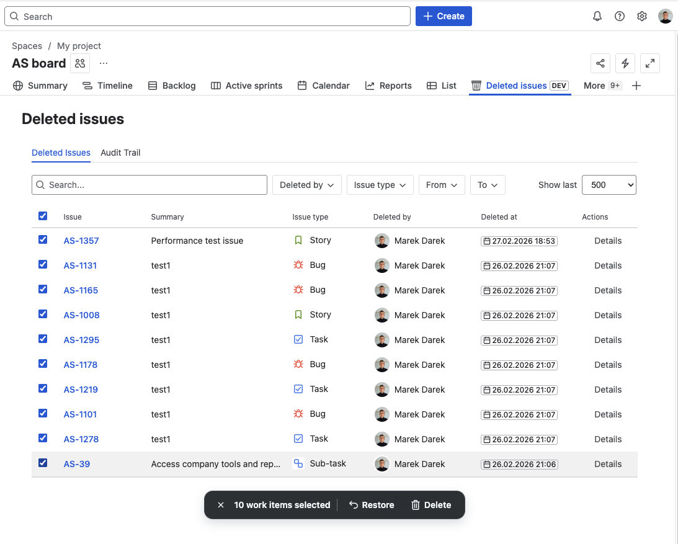Restore the selected work items
The image size is (678, 544).
point(372,504)
